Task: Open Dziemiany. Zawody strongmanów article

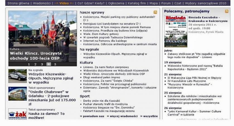Action: 120,89
